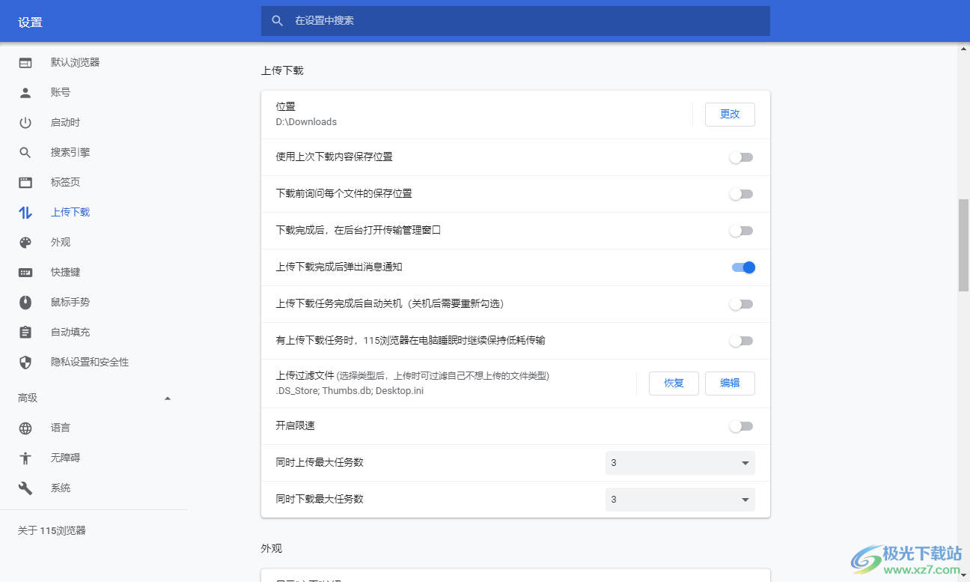Click the autofill clipboard icon
970x582 pixels.
tap(25, 332)
